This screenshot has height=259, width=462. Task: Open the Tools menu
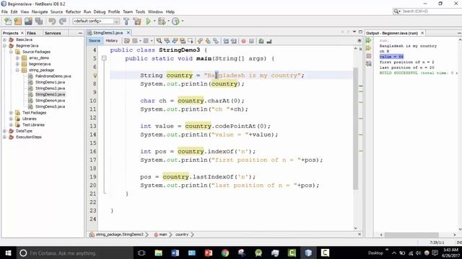140,12
